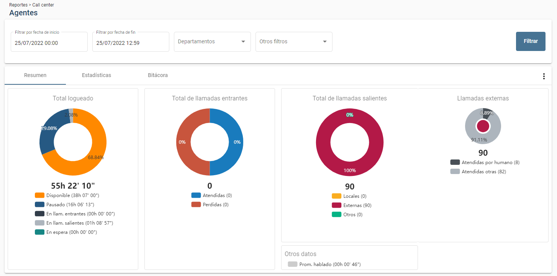This screenshot has width=557, height=276.
Task: Click the end date filter field
Action: pyautogui.click(x=131, y=43)
